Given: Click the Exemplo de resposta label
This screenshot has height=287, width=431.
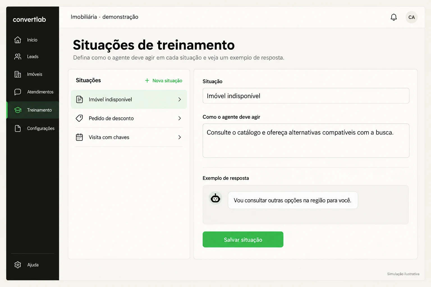Looking at the screenshot, I should point(226,178).
